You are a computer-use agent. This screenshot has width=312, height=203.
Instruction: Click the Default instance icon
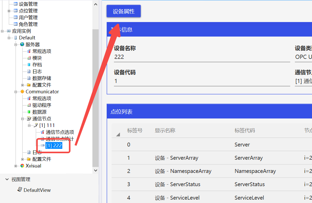[16, 38]
